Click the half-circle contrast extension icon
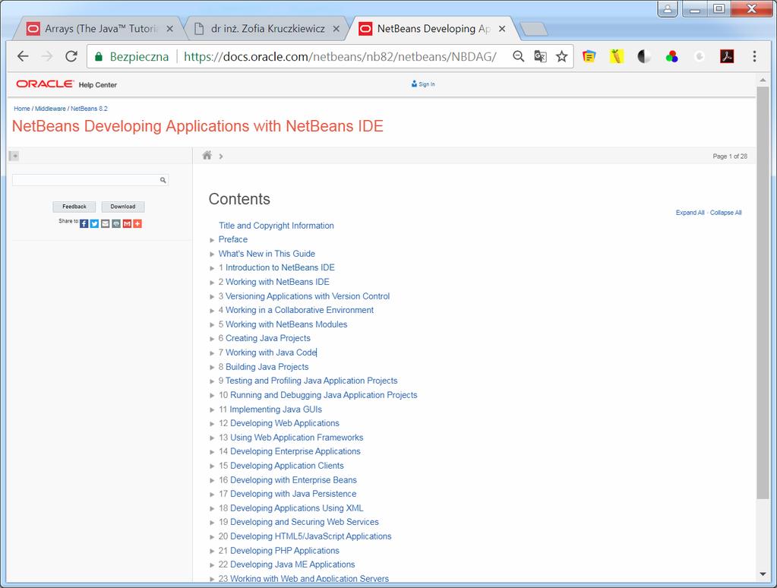Image resolution: width=777 pixels, height=588 pixels. 643,56
